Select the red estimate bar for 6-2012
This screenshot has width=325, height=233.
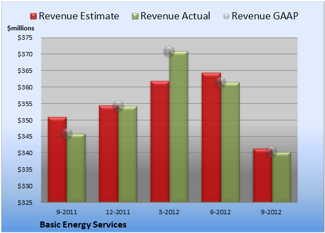coord(211,137)
